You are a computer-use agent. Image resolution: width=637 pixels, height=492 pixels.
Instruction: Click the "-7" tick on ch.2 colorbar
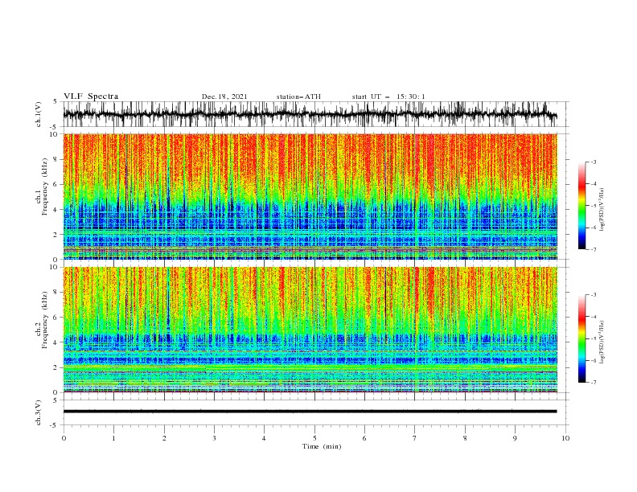(593, 383)
